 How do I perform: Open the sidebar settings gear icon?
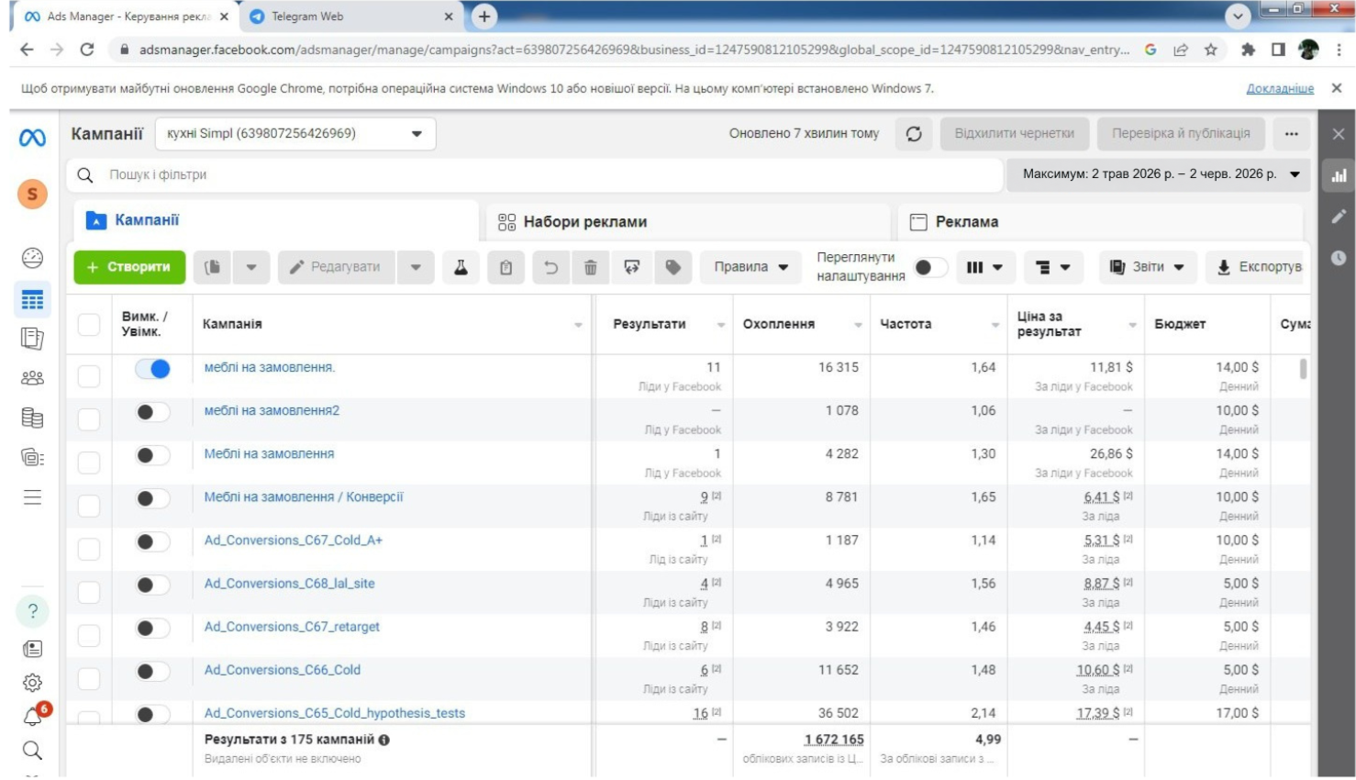[x=32, y=683]
